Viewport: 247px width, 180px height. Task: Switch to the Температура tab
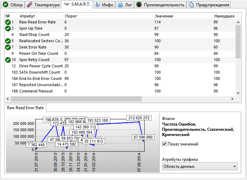click(x=43, y=5)
